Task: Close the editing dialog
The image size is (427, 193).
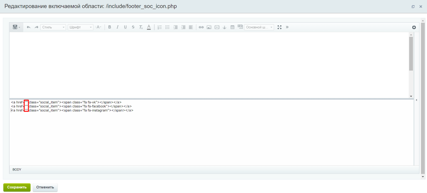Action: coord(421,6)
